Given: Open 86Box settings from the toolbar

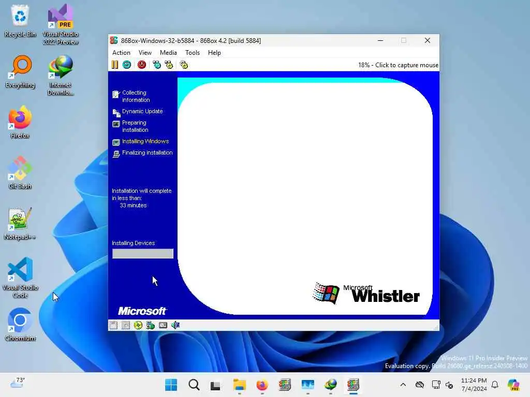Looking at the screenshot, I should coord(184,65).
